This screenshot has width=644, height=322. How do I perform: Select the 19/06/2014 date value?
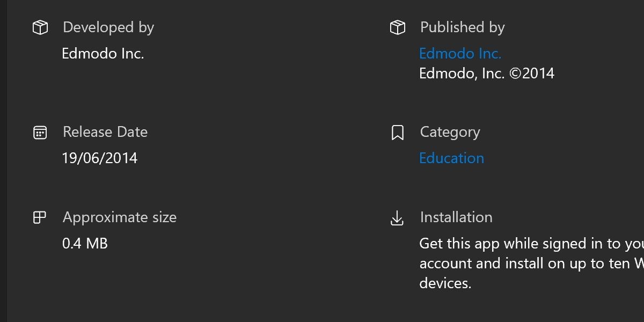tap(100, 158)
